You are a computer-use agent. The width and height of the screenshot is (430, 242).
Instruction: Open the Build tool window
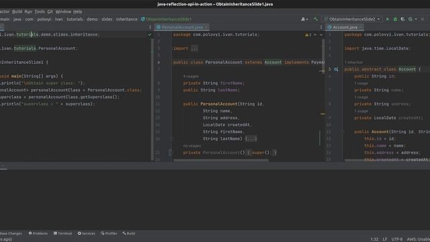click(x=129, y=233)
